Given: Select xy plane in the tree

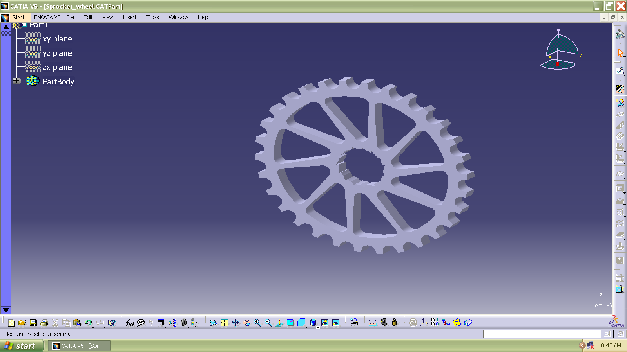Looking at the screenshot, I should click(x=58, y=39).
